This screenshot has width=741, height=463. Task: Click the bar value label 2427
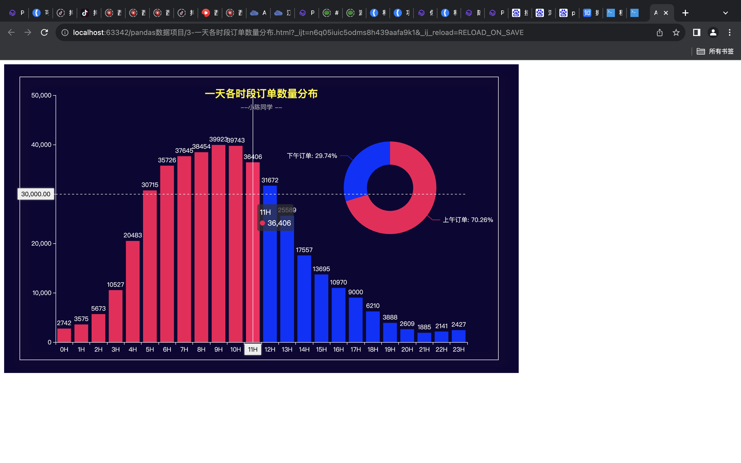coord(458,324)
